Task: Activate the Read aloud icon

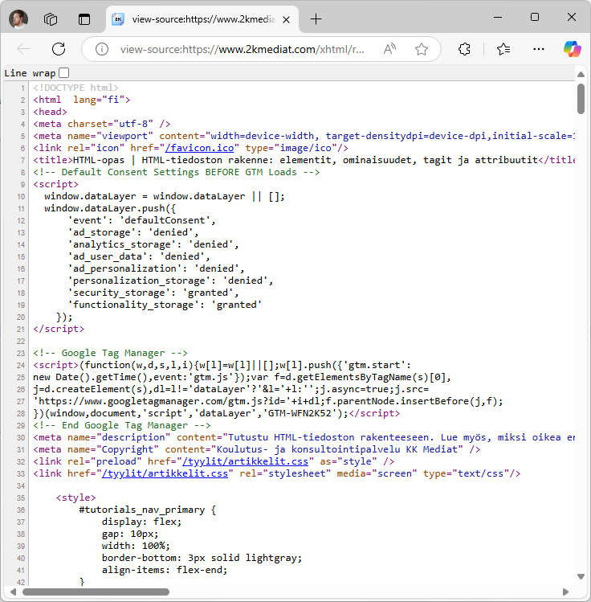Action: pos(389,49)
